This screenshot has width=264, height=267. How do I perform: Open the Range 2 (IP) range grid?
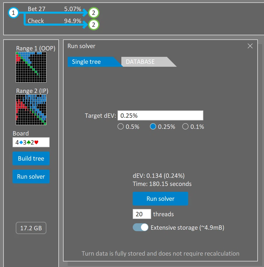(31, 110)
